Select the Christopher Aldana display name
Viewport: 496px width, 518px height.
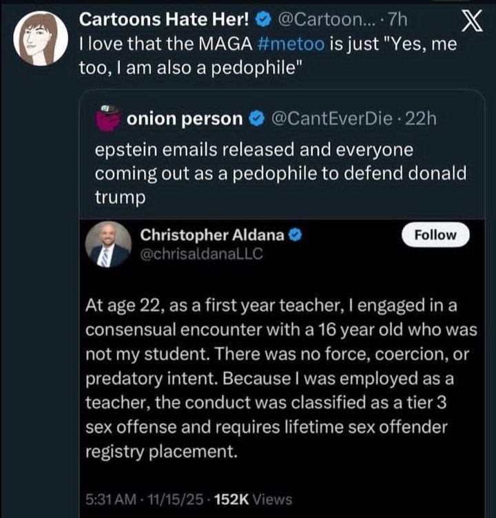click(x=211, y=235)
